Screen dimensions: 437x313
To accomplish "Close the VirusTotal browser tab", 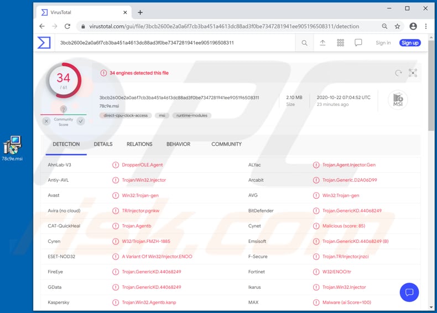I will click(x=125, y=12).
